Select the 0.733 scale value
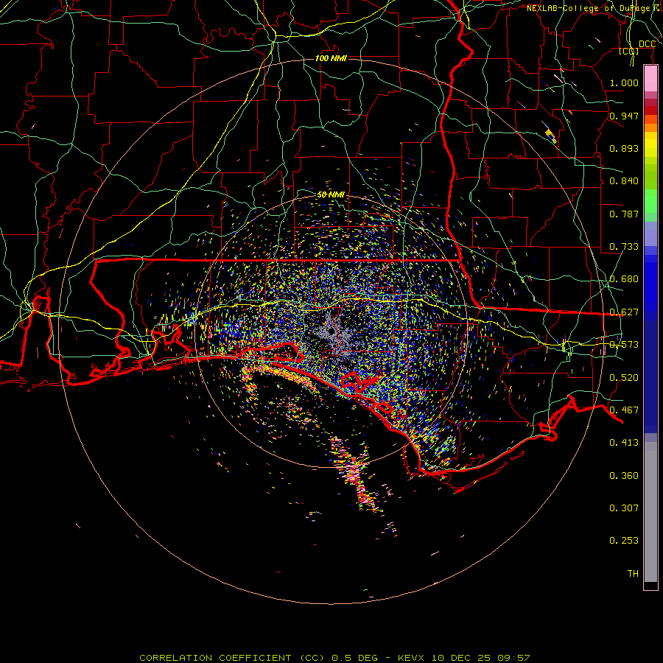The image size is (663, 663). (624, 247)
